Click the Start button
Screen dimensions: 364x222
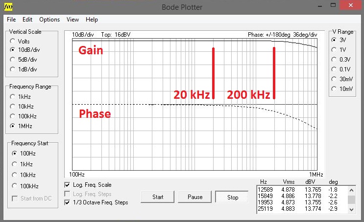pos(158,197)
